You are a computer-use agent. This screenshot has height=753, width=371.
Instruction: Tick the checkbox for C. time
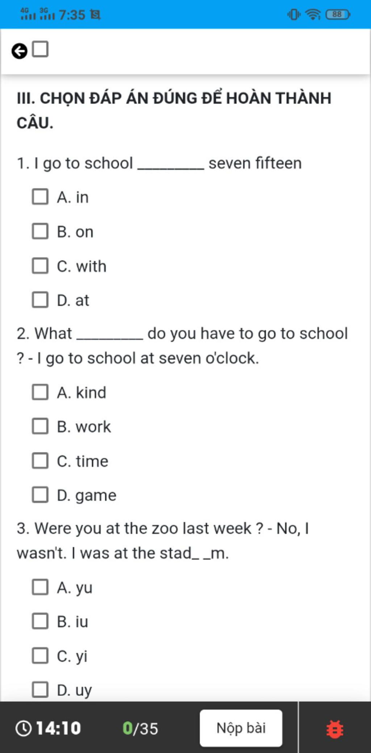[x=40, y=461]
